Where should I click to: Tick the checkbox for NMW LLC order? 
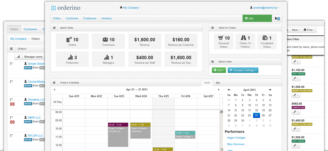tap(11, 118)
